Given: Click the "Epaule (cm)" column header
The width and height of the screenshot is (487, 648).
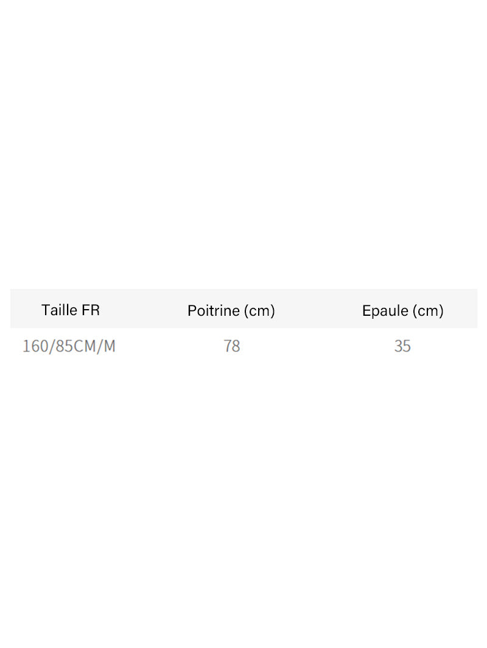Looking at the screenshot, I should coord(402,311).
